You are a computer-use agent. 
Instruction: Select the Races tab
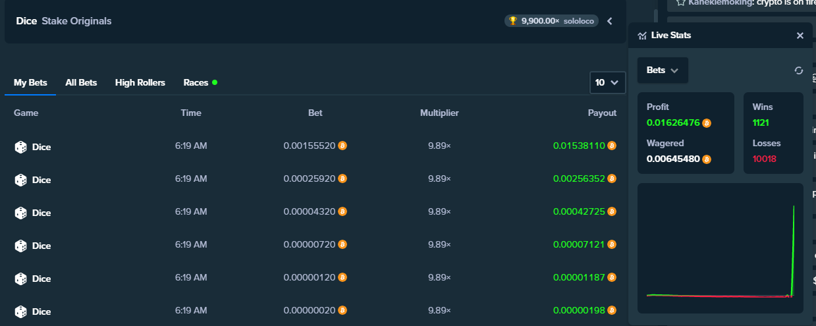(x=196, y=82)
